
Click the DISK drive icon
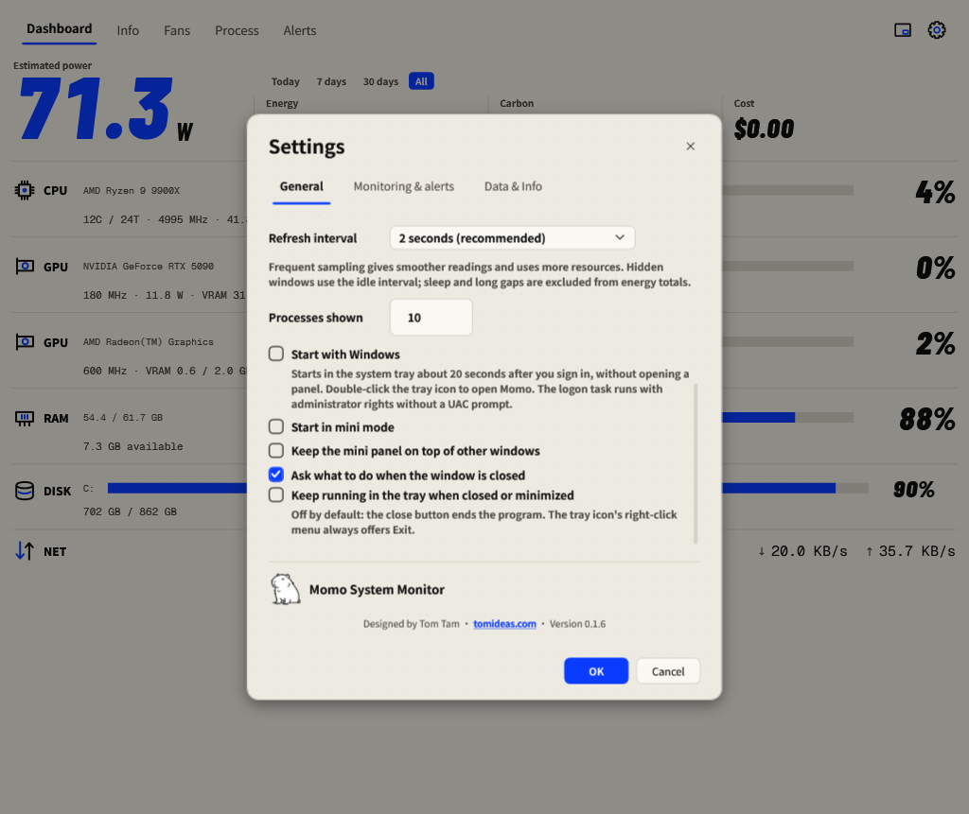(x=25, y=491)
